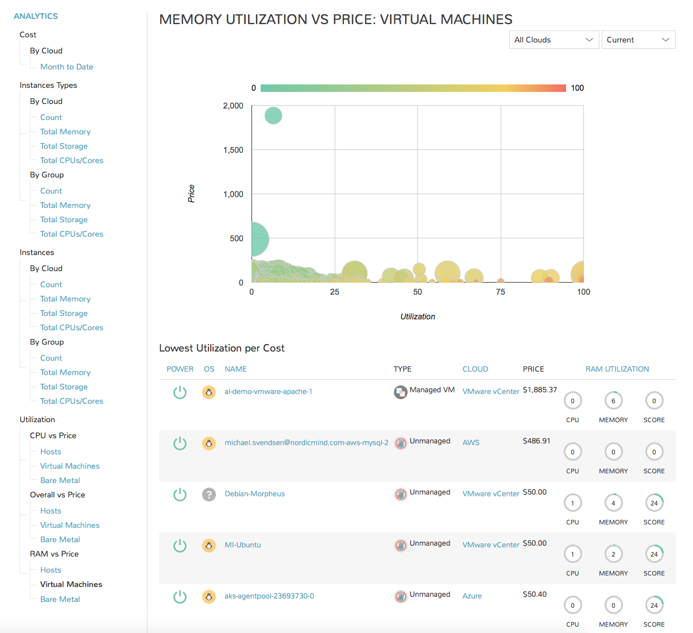Sort table by POWER column
693x633 pixels.
(x=180, y=369)
